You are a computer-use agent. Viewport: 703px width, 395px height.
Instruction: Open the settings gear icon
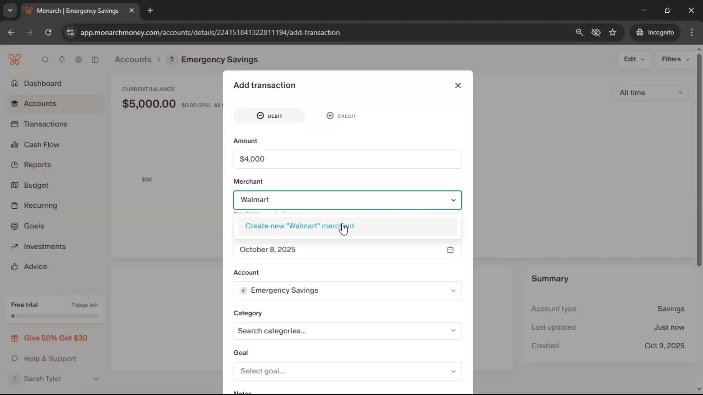tap(78, 60)
